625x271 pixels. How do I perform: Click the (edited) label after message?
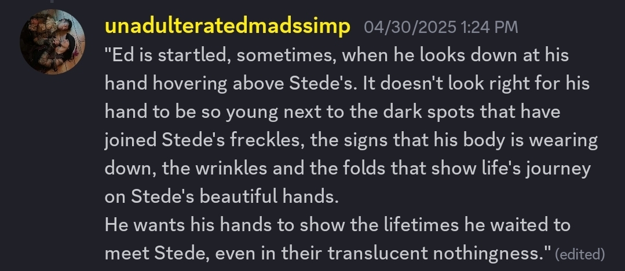(x=579, y=254)
